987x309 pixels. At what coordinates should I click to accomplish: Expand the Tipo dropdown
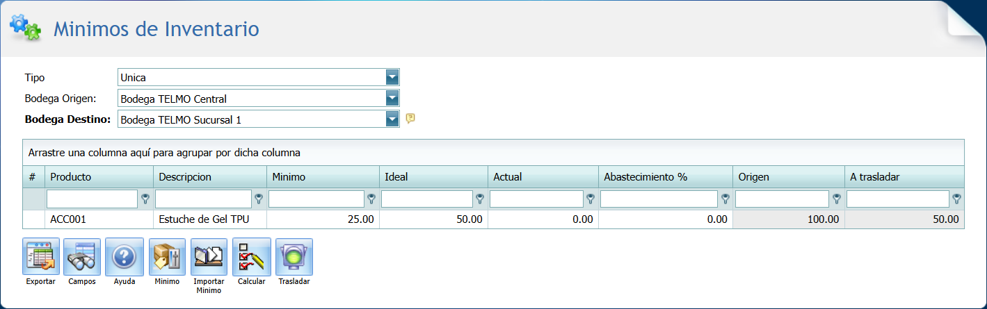392,77
